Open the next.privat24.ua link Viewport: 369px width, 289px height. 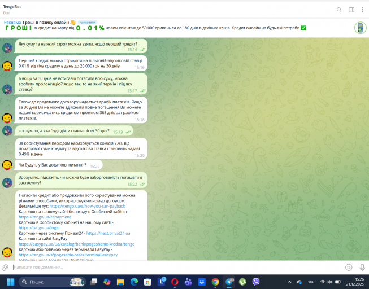[108, 233]
